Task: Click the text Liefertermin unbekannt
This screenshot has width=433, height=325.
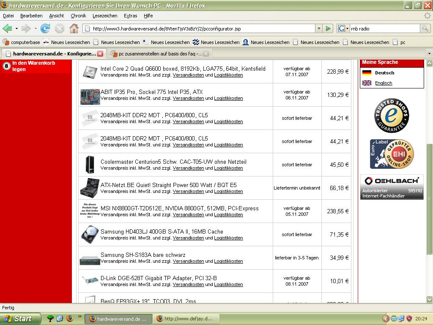Action: 297,188
